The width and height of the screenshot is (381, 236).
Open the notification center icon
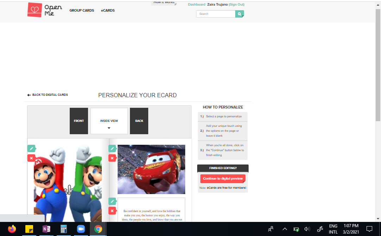click(x=369, y=229)
